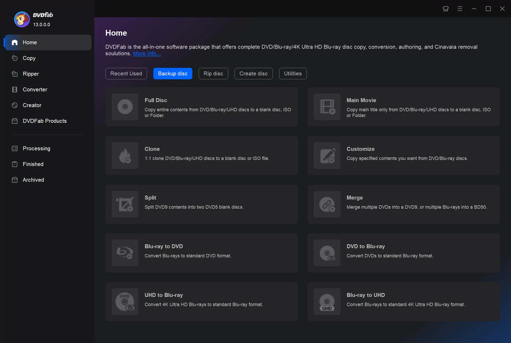Select the Full Disc copy mode
511x343 pixels.
[x=201, y=107]
